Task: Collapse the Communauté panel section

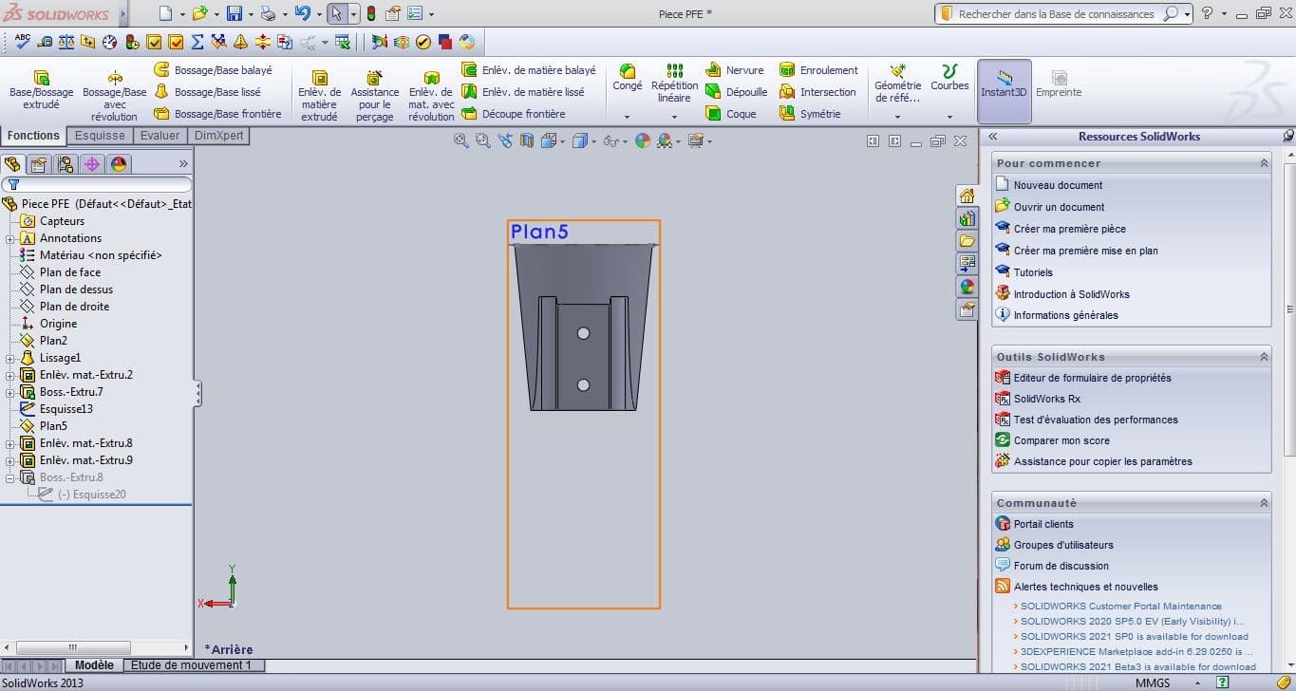Action: pos(1264,503)
